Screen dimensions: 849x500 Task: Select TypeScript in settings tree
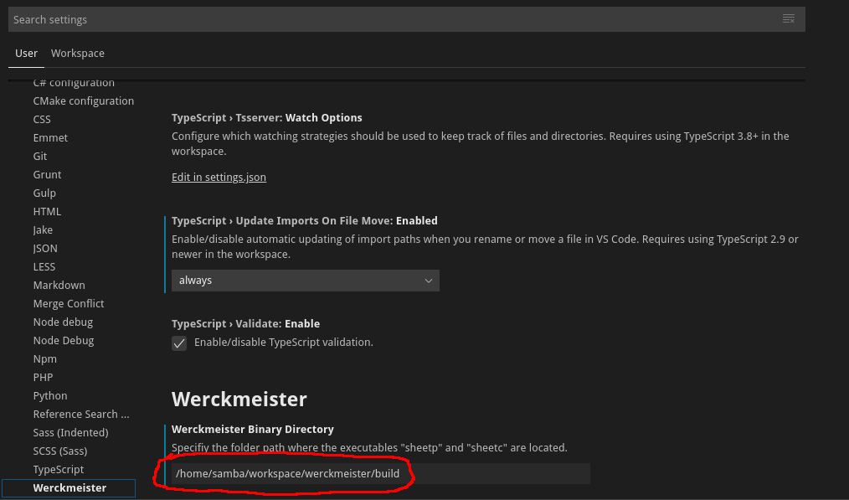coord(59,469)
